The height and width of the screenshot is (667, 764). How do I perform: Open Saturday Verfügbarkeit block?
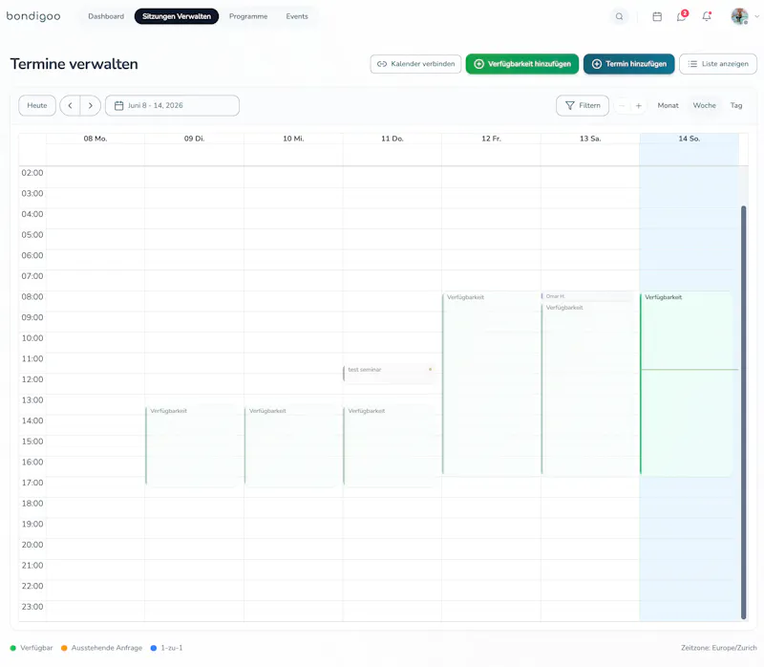click(588, 389)
